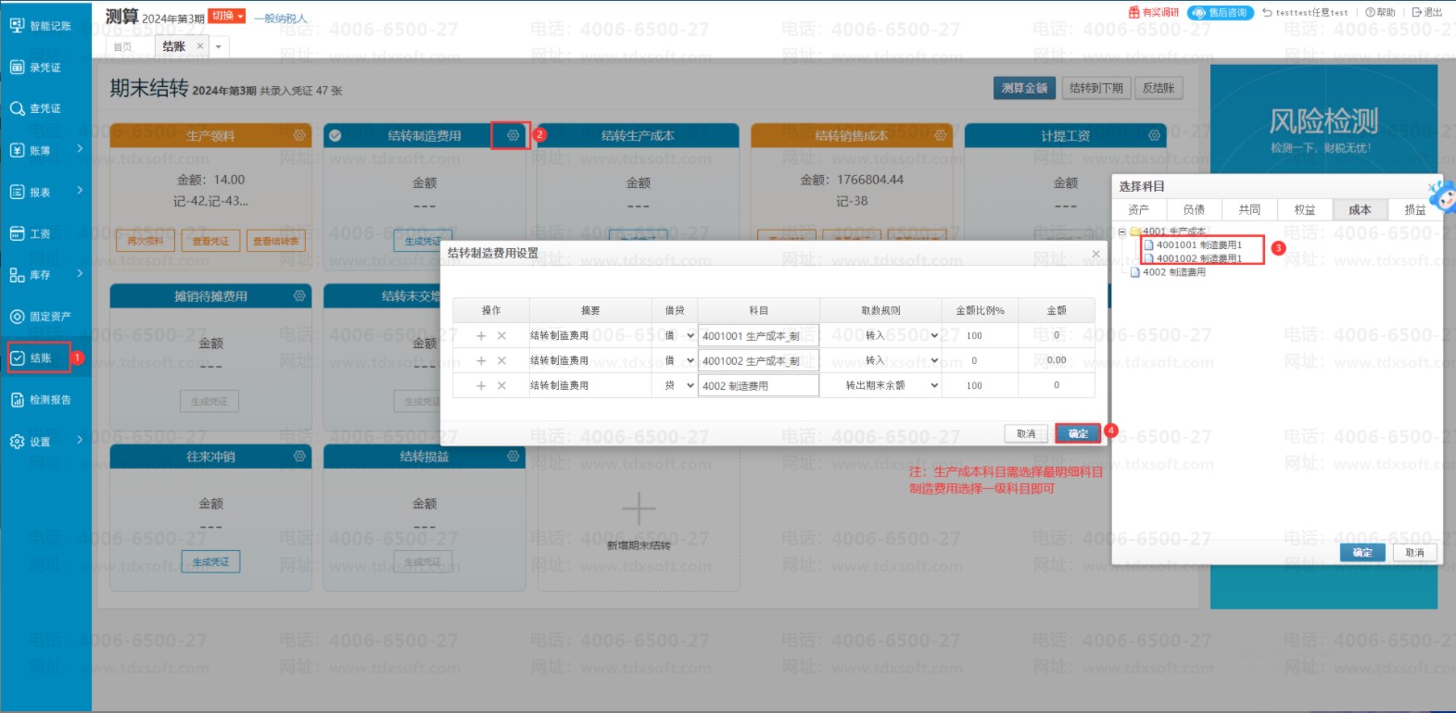
Task: Click gear icon on 生产领料 card
Action: 299,135
